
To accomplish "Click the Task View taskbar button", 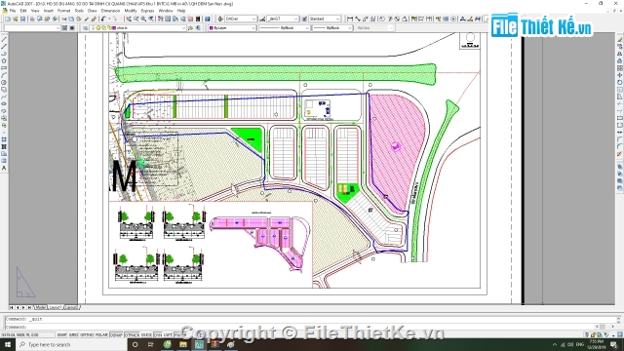I will 150,344.
